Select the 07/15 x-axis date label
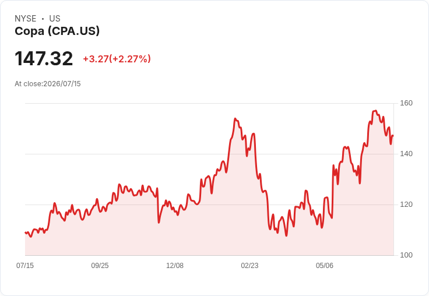Screen dimensions: 429x296 25,265
